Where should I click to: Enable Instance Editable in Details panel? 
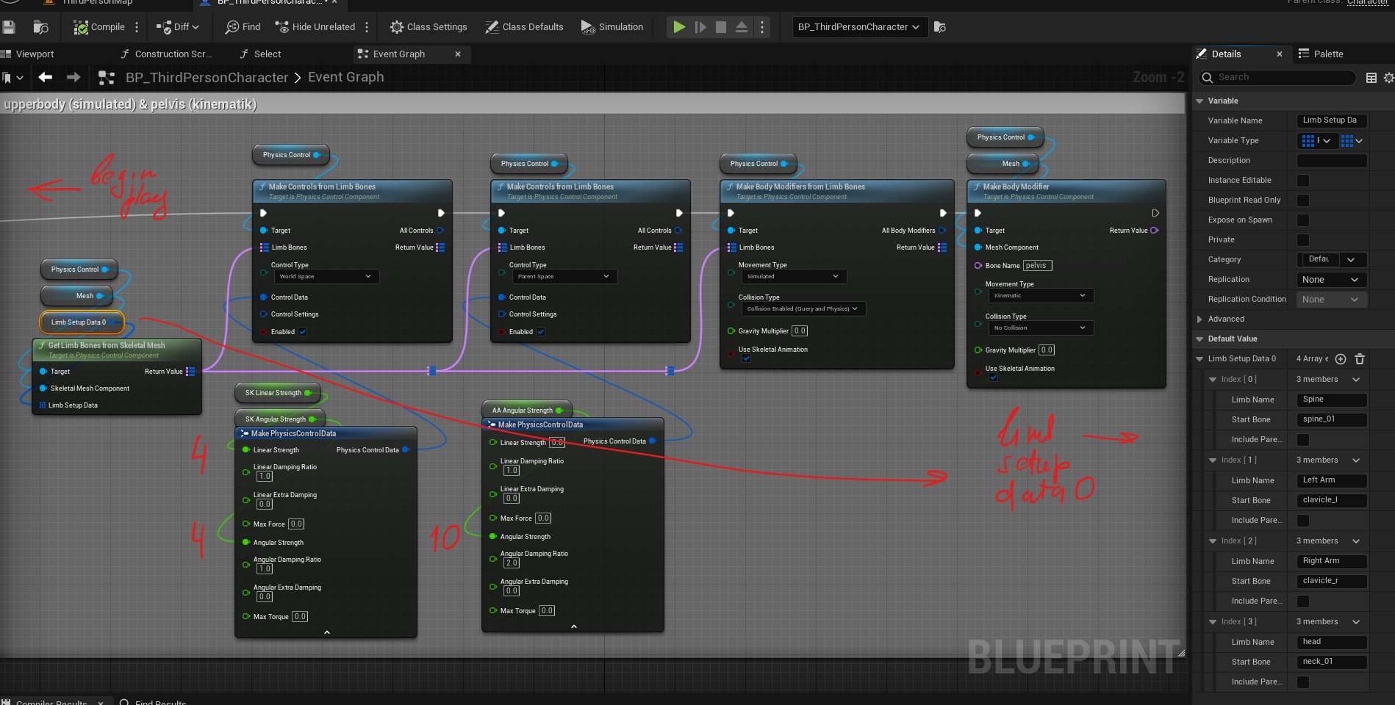click(x=1302, y=180)
